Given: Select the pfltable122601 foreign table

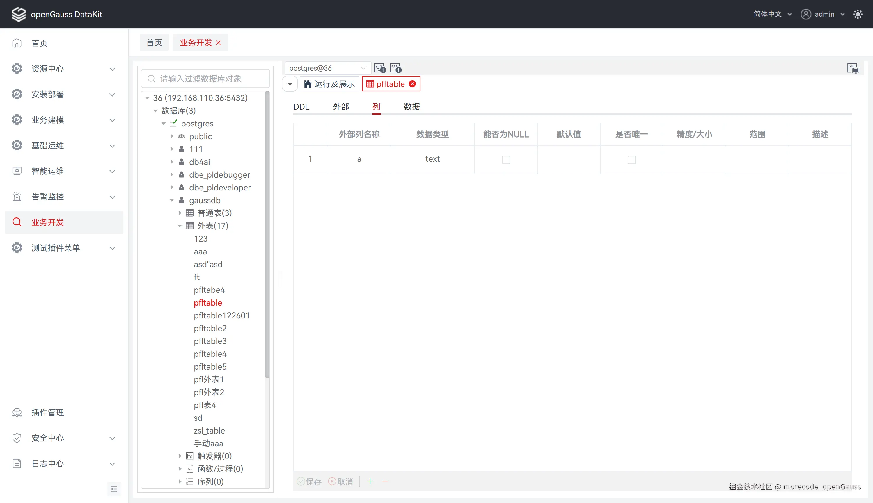Looking at the screenshot, I should pos(221,315).
